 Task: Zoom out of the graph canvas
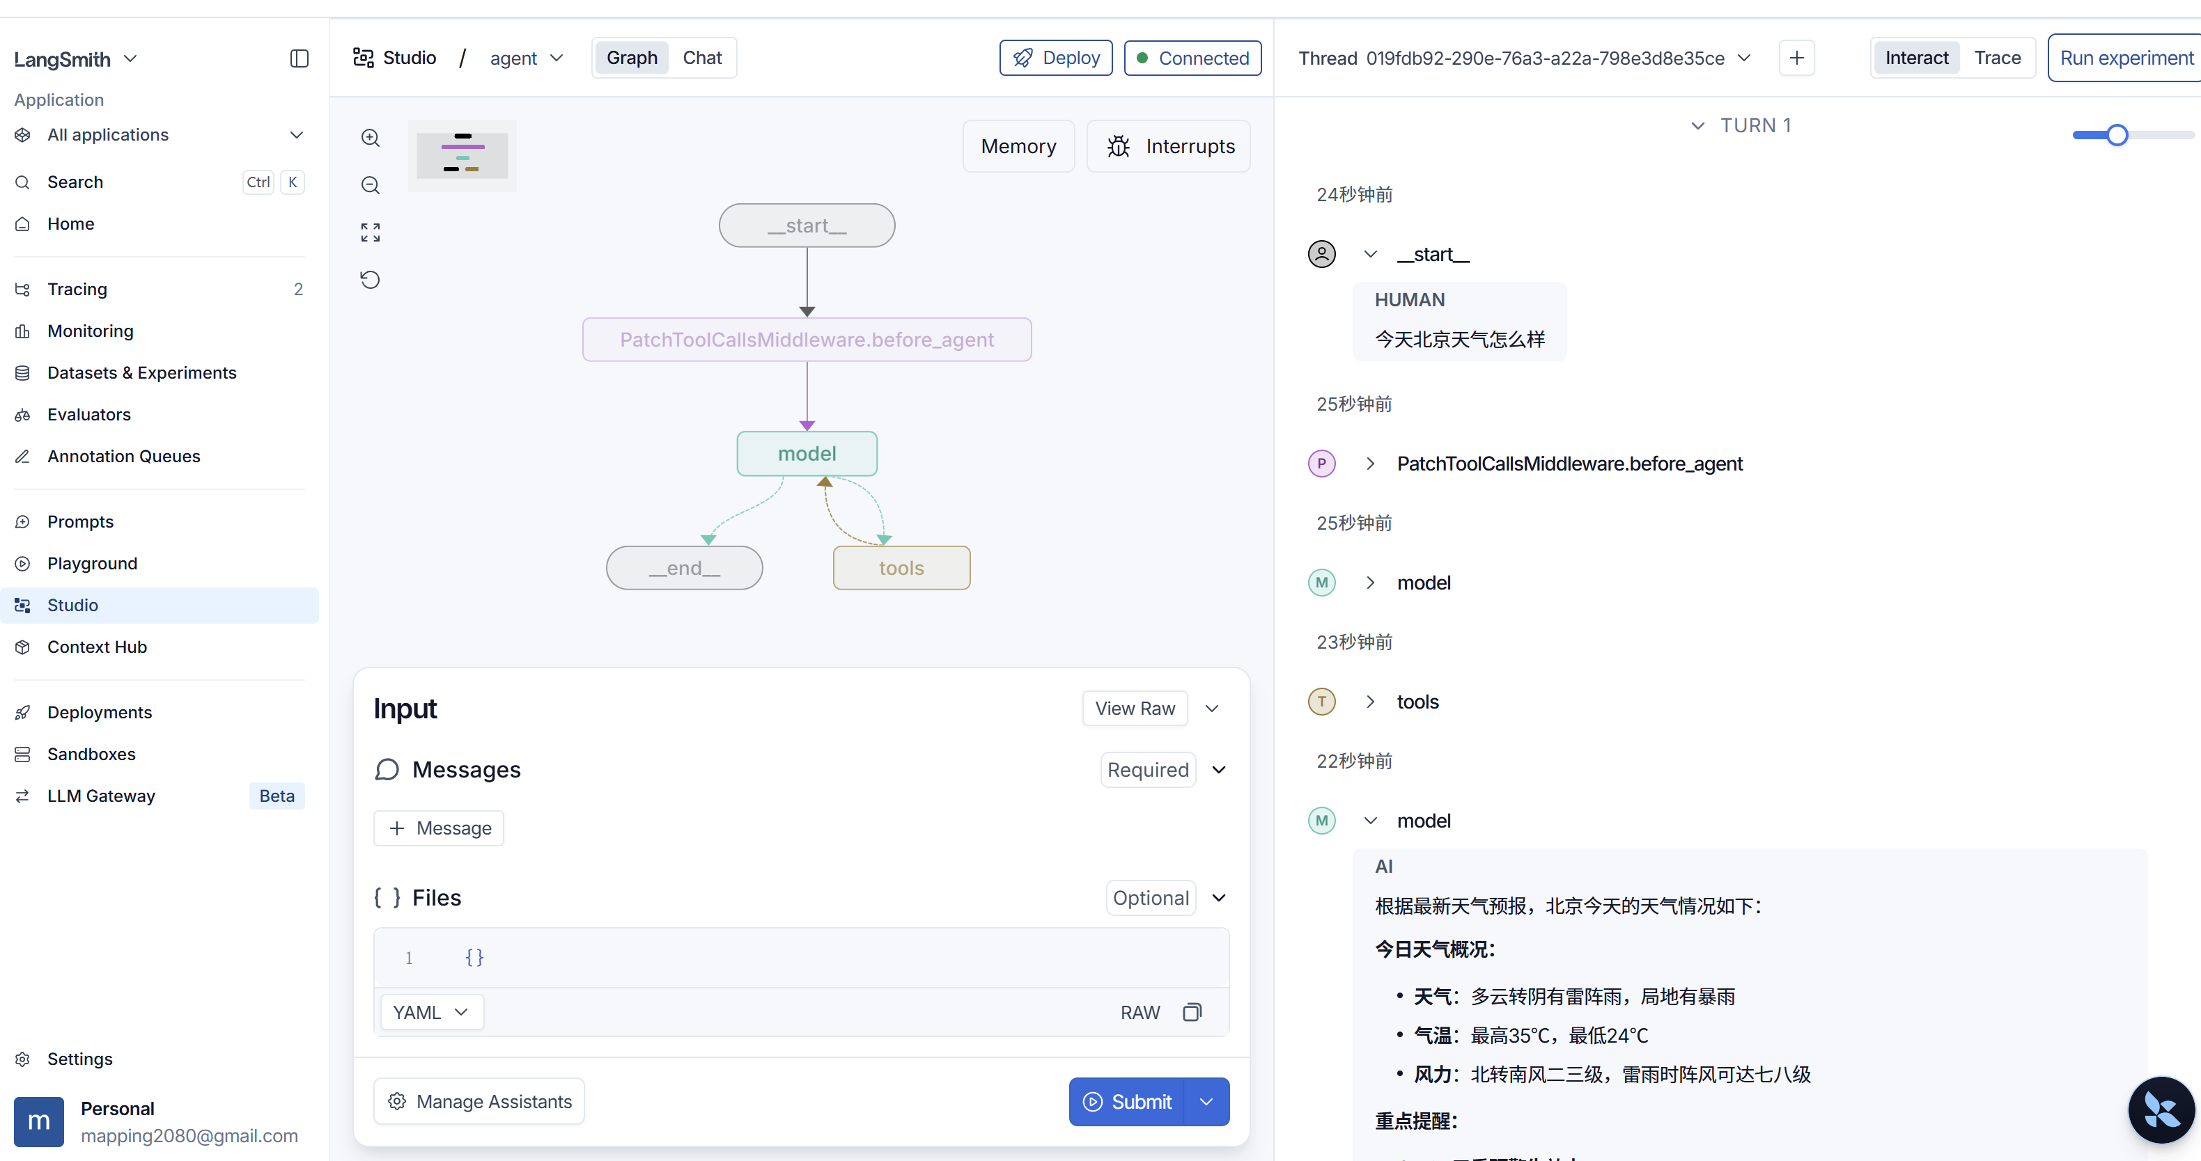coord(370,184)
